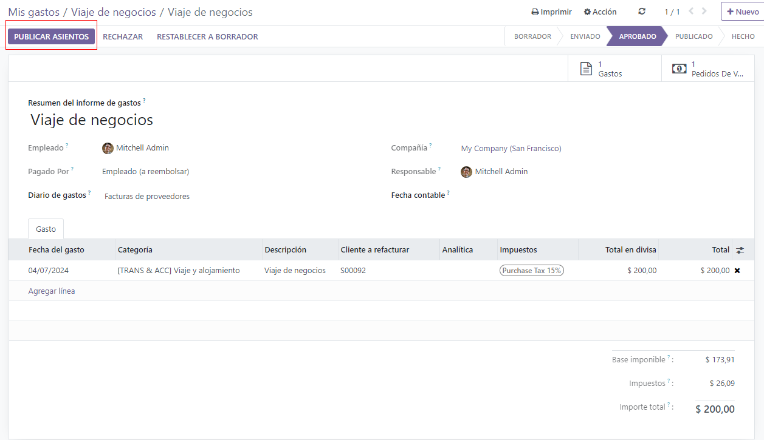Click the refresh record icon
The width and height of the screenshot is (764, 440).
642,12
